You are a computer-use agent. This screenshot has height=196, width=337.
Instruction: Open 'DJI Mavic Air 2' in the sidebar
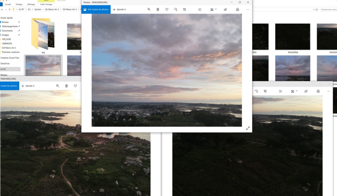tap(9, 48)
